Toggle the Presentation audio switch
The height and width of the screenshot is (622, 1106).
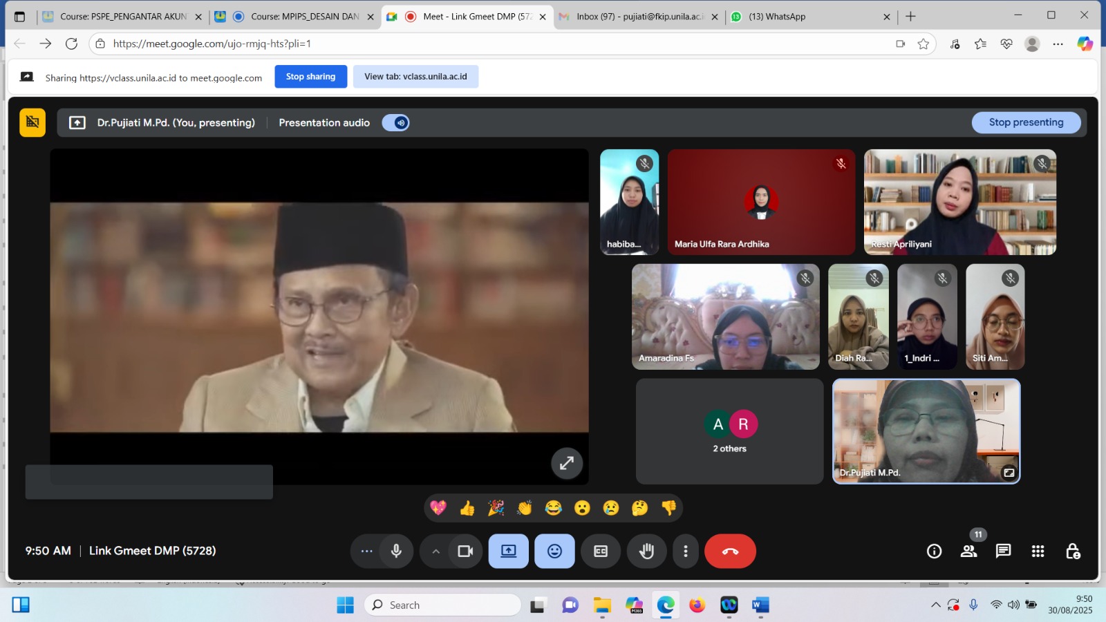[395, 123]
